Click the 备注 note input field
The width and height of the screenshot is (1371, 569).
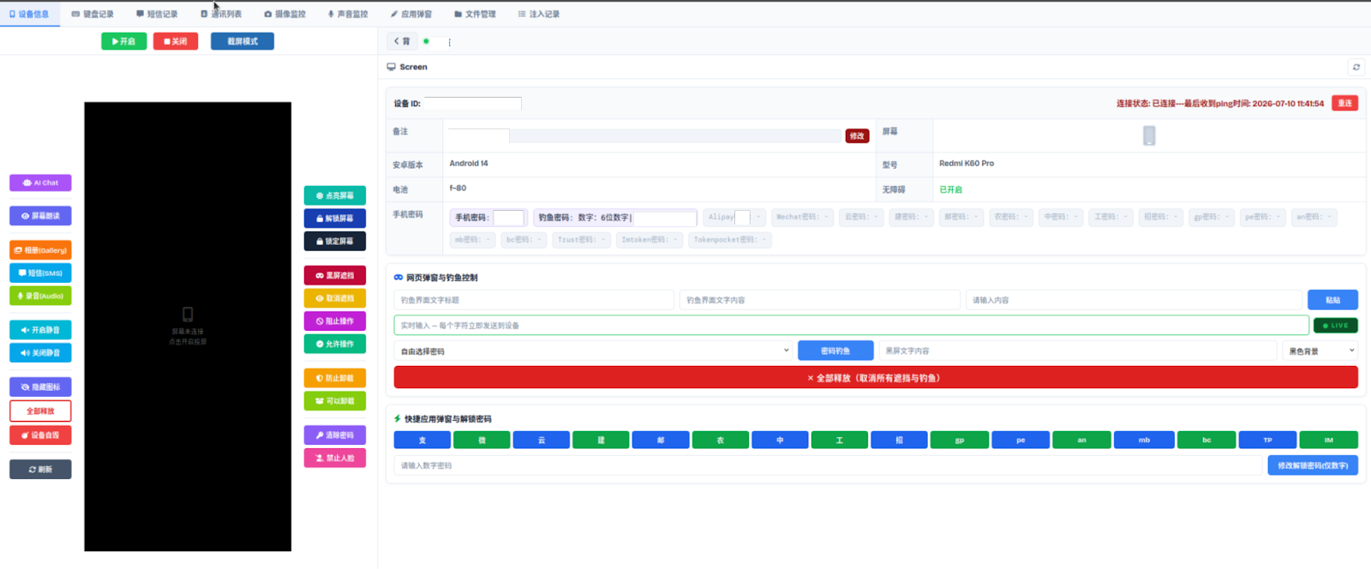click(645, 136)
